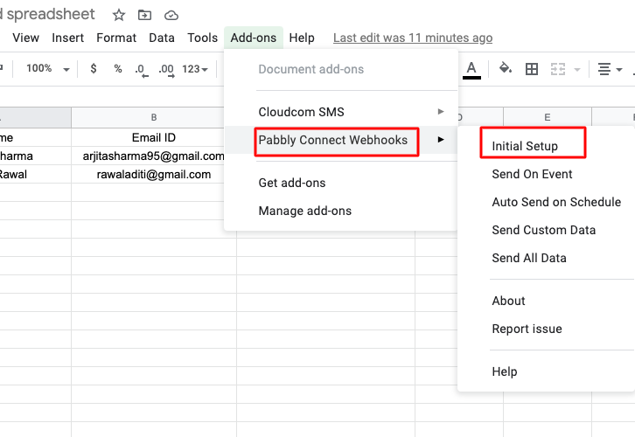Image resolution: width=635 pixels, height=437 pixels.
Task: Click horizontal align icon
Action: (604, 69)
